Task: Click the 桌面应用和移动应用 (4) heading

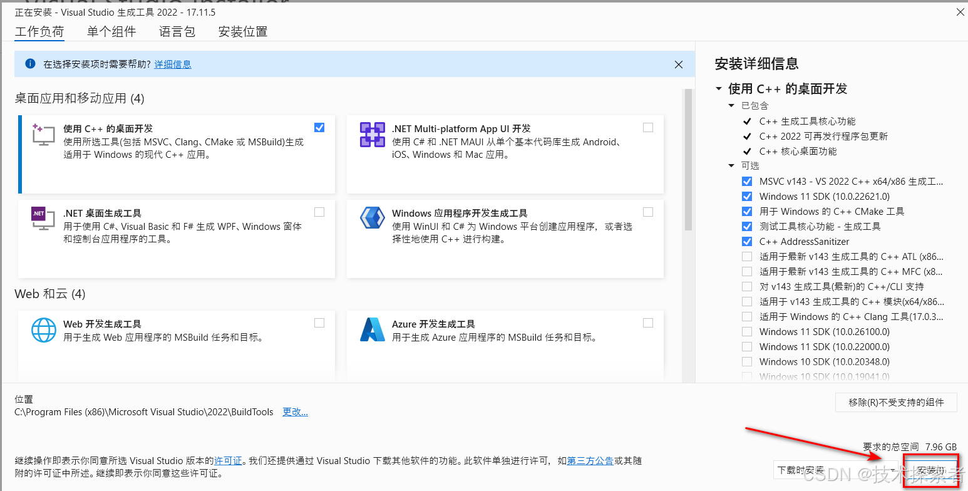Action: pos(80,98)
